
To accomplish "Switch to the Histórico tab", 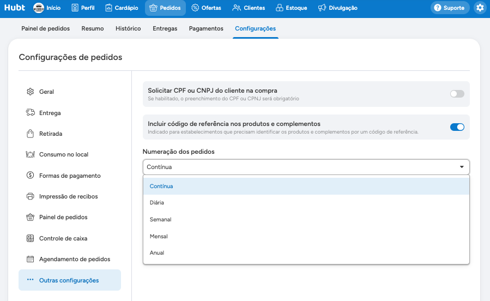I will [128, 28].
